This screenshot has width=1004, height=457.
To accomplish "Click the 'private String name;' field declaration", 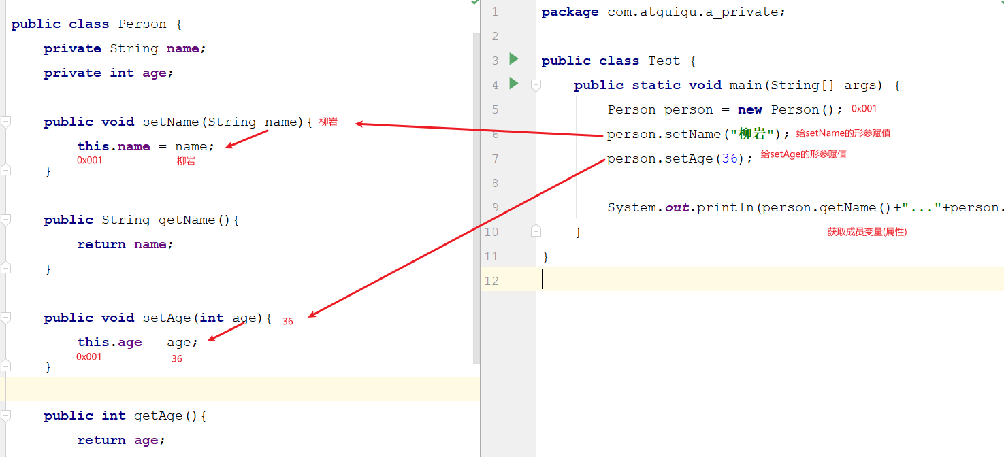I will tap(125, 48).
